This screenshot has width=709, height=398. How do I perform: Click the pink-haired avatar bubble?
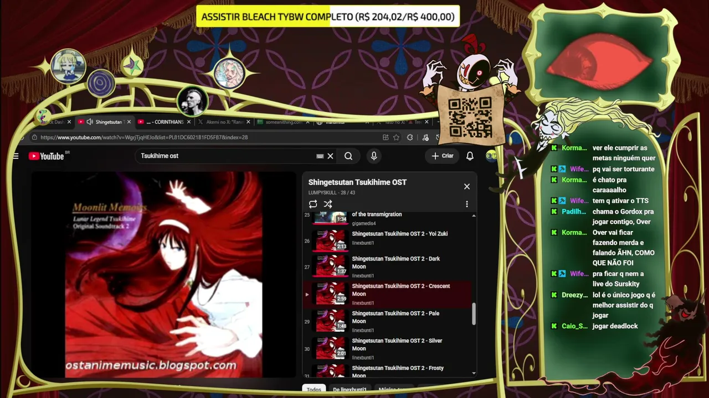[229, 73]
